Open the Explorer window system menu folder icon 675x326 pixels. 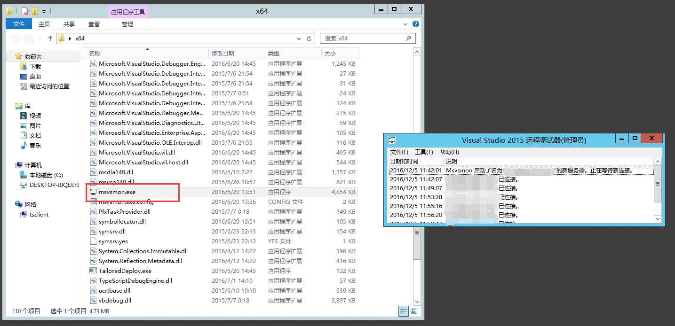point(9,11)
